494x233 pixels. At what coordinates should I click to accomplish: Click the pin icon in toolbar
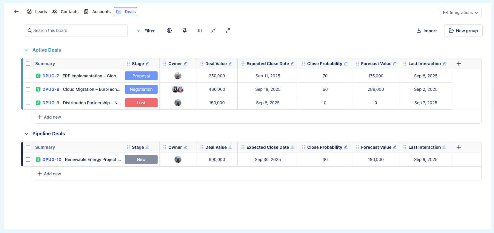pos(185,30)
